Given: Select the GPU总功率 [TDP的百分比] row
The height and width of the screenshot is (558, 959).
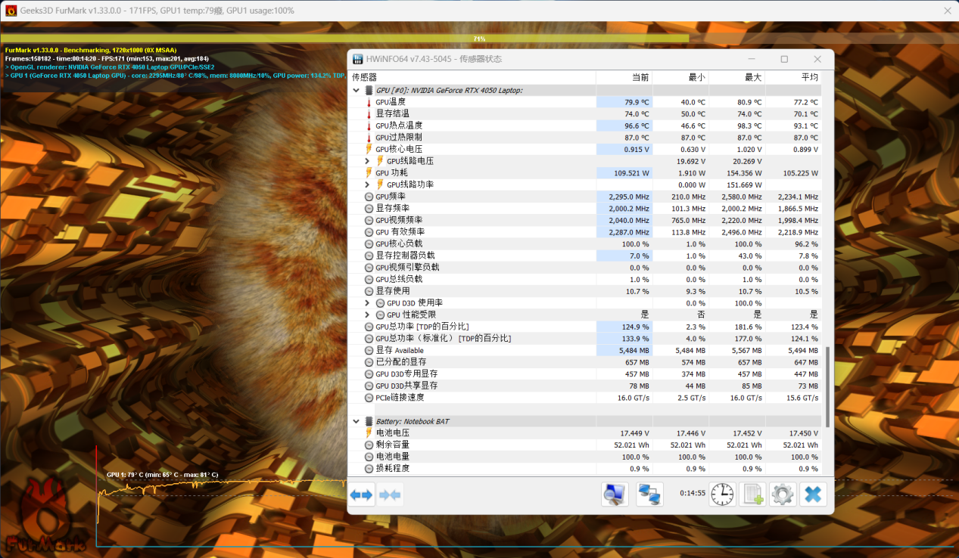Looking at the screenshot, I should click(585, 327).
